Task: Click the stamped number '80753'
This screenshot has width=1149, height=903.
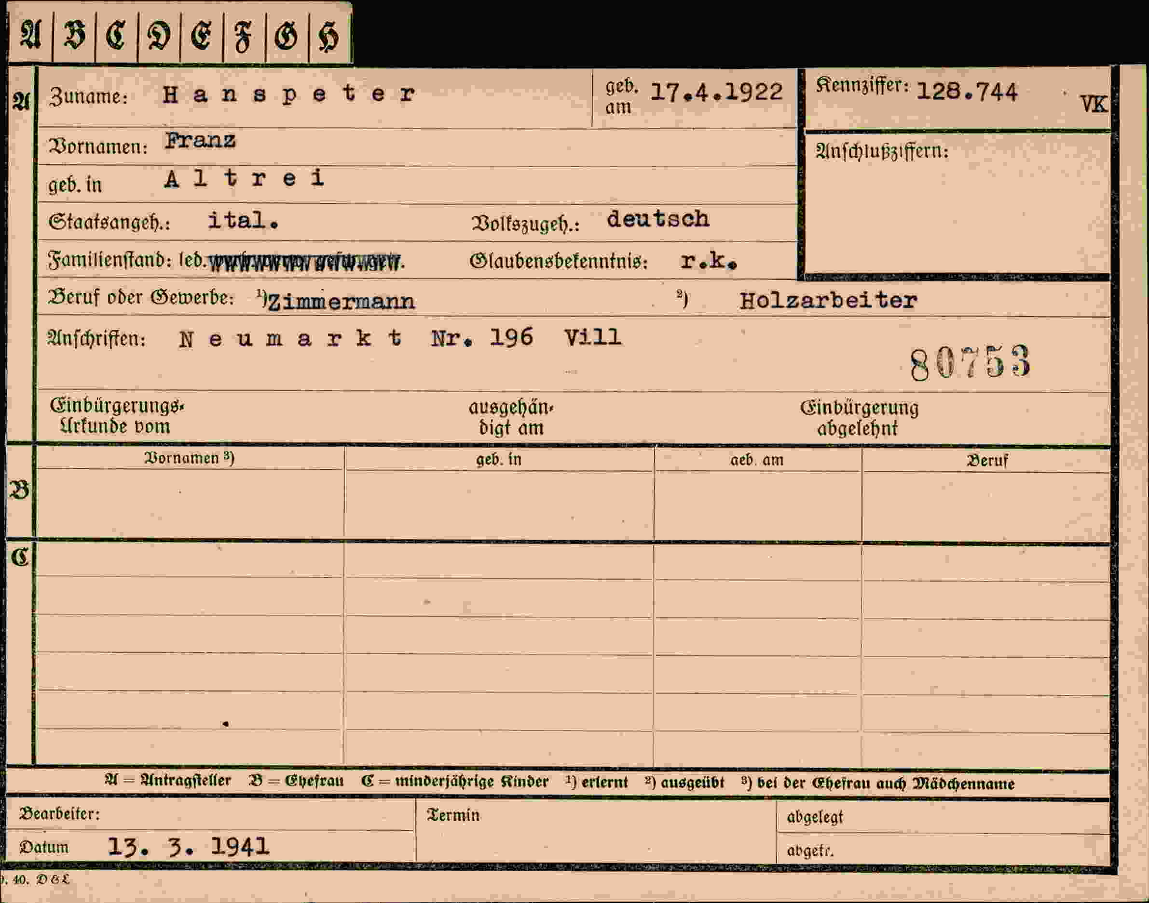Action: [971, 362]
